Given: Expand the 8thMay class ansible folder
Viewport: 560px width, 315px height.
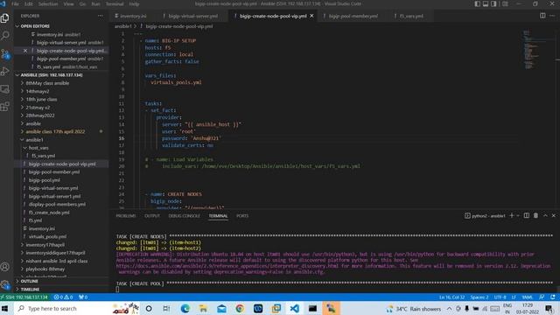Looking at the screenshot, I should (x=47, y=83).
